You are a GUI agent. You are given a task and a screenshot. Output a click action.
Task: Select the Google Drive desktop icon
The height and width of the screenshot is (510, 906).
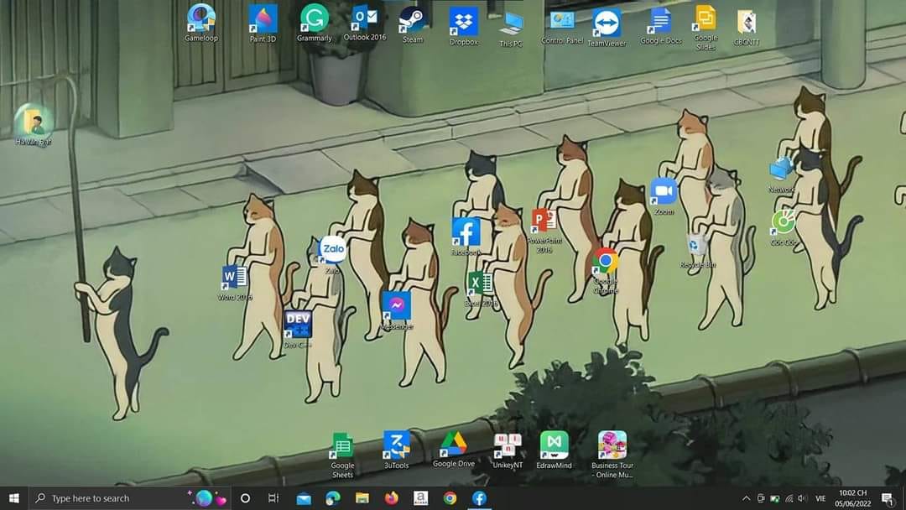tap(454, 446)
